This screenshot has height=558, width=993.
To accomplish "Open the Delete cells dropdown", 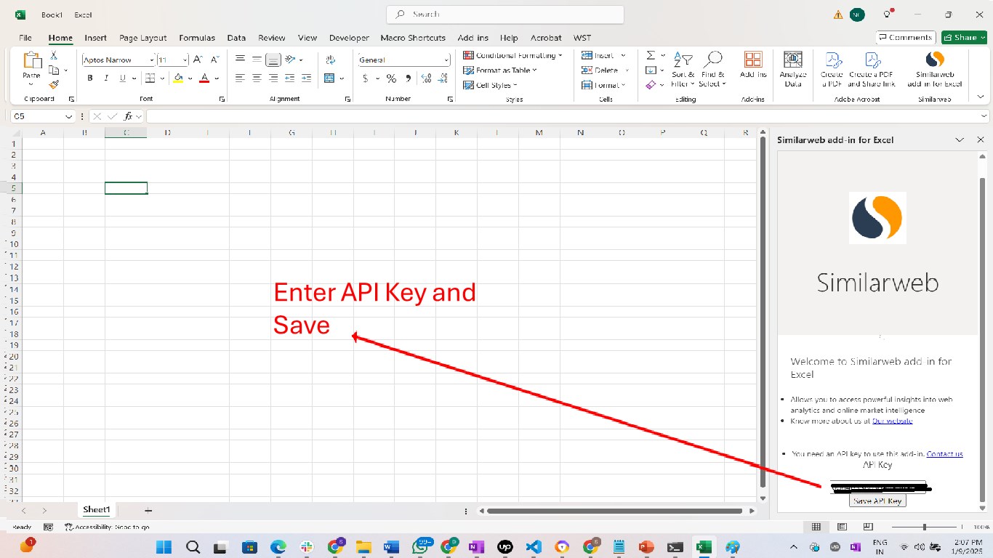I will pyautogui.click(x=605, y=70).
